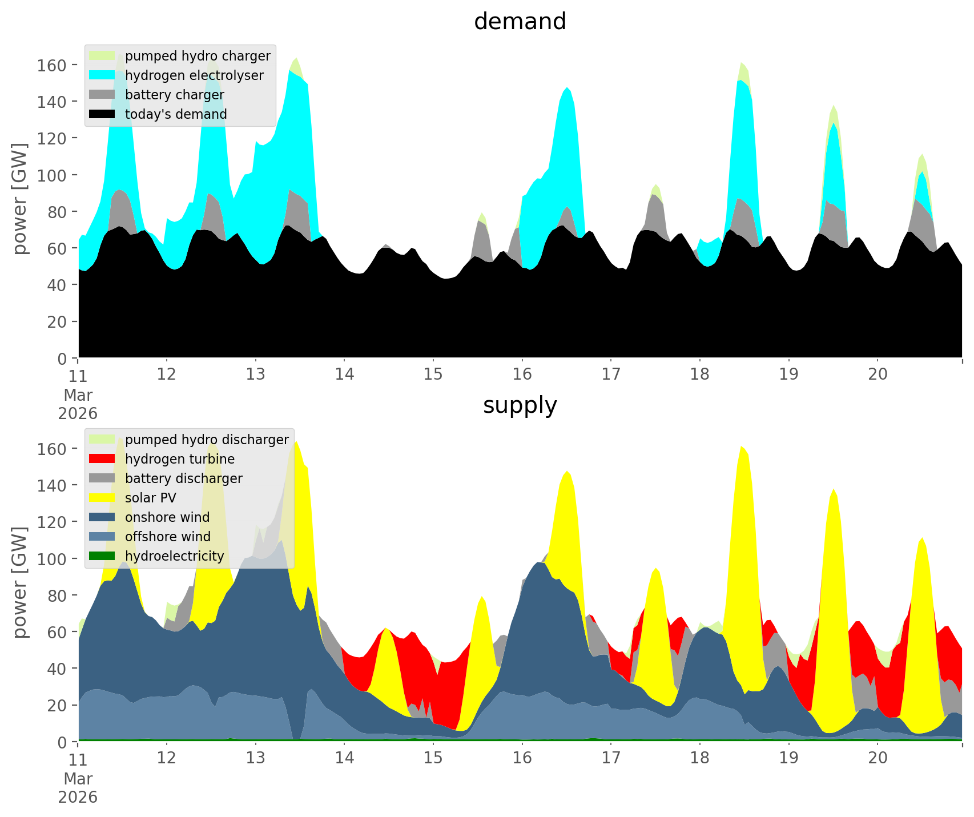Click the "demand" chart title
The width and height of the screenshot is (974, 817).
[520, 22]
